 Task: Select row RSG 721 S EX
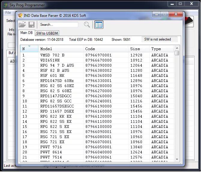pyautogui.click(x=97, y=137)
